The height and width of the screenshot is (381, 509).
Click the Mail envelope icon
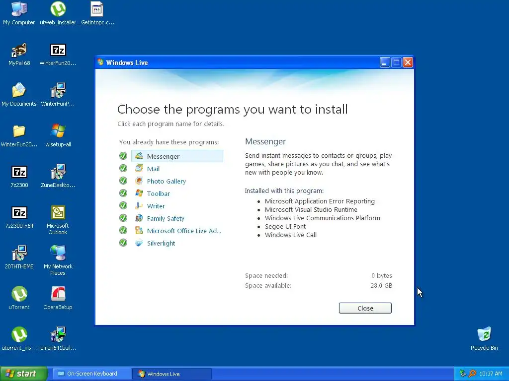click(139, 168)
